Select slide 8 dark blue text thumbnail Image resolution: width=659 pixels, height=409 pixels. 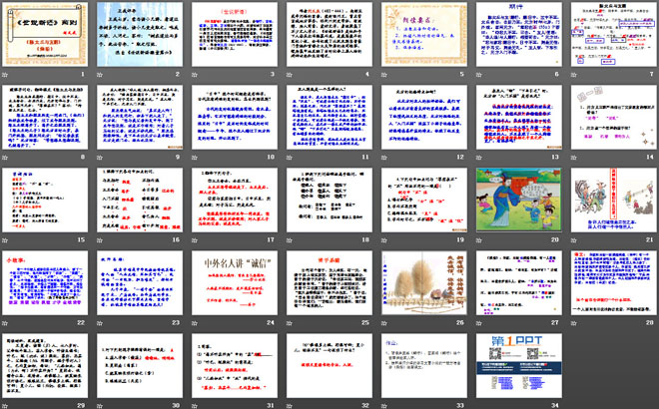(47, 121)
